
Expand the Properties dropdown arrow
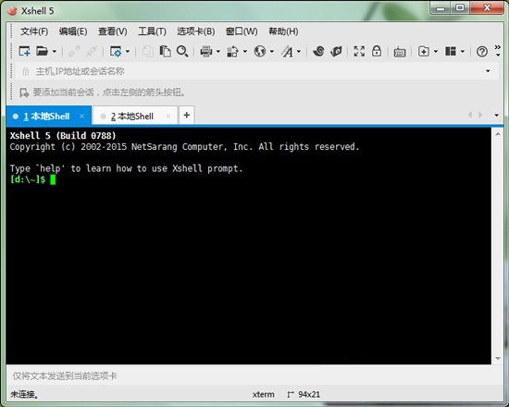coord(128,51)
